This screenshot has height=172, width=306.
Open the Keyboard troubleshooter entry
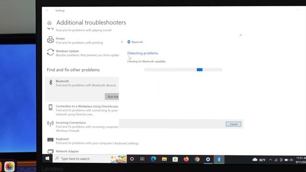(x=93, y=141)
